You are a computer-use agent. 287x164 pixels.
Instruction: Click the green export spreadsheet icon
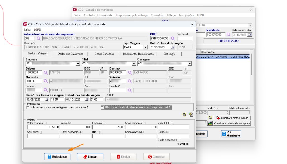(192, 114)
